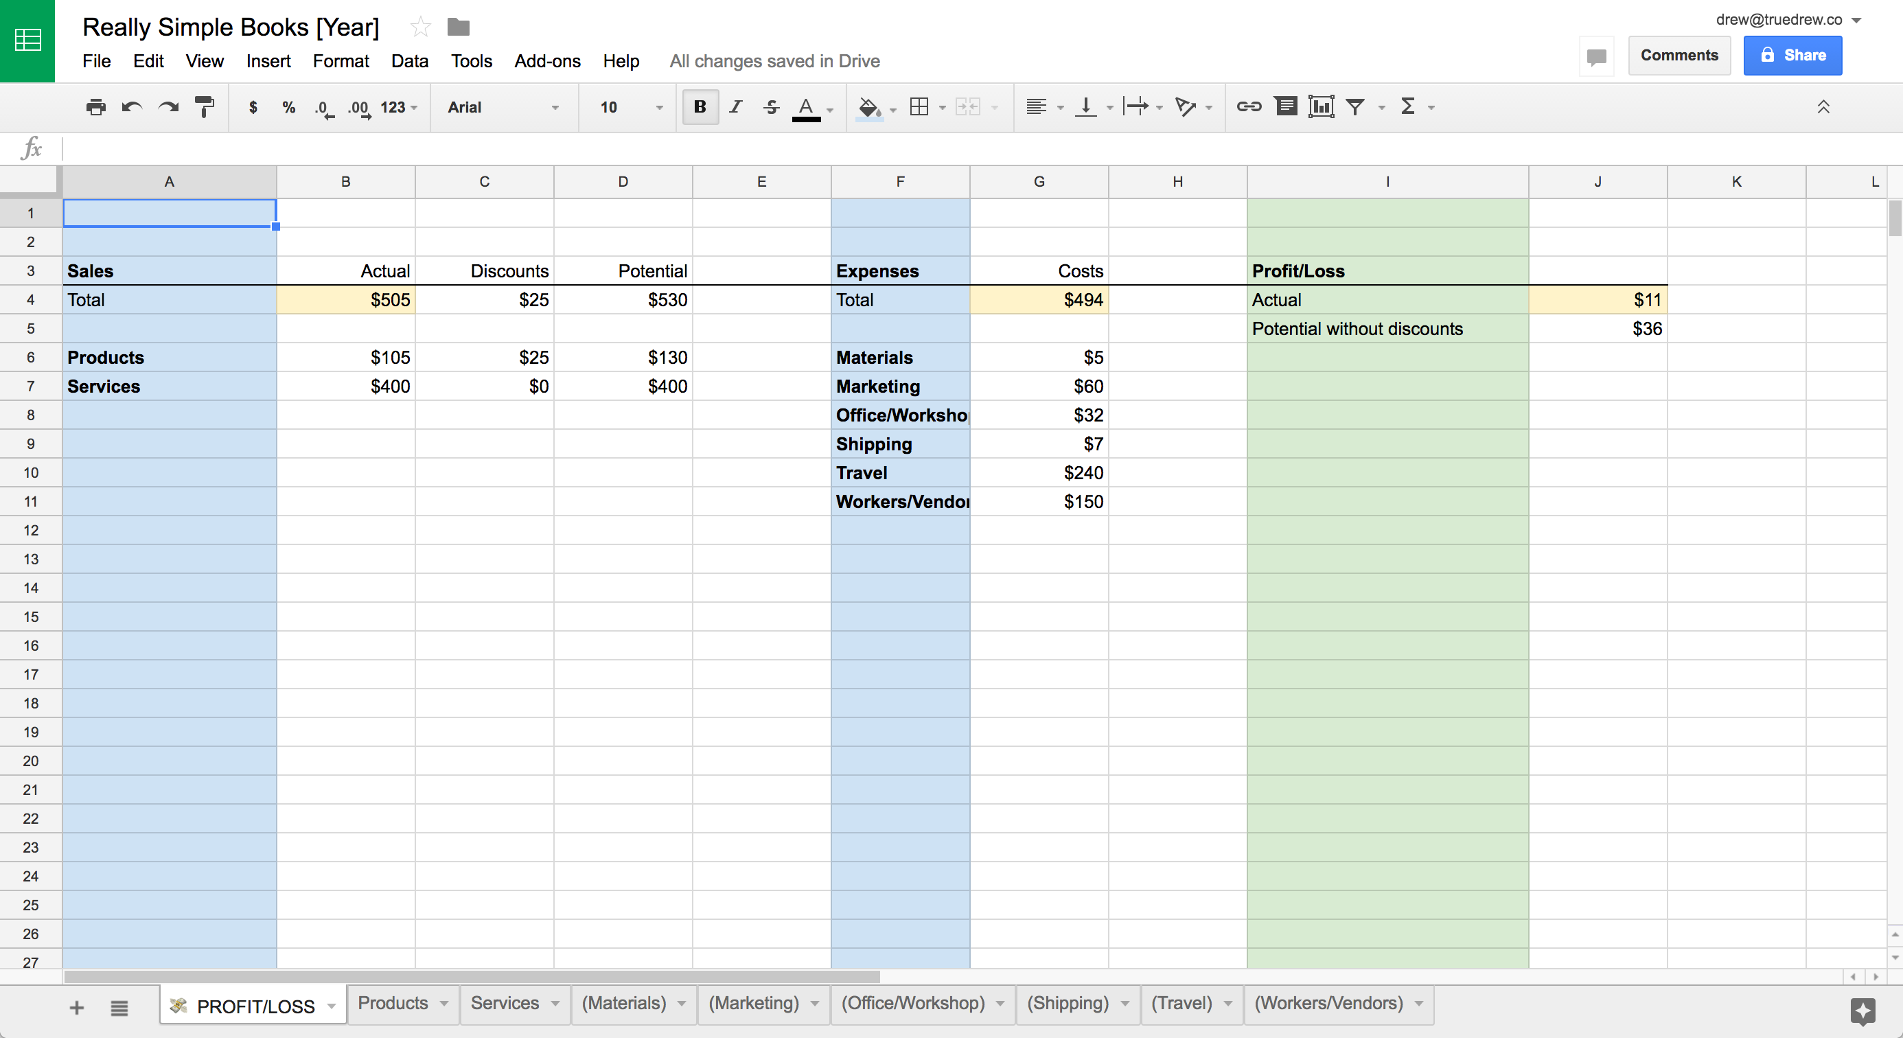Open the font size 10 dropdown
Image resolution: width=1903 pixels, height=1038 pixels.
[628, 108]
